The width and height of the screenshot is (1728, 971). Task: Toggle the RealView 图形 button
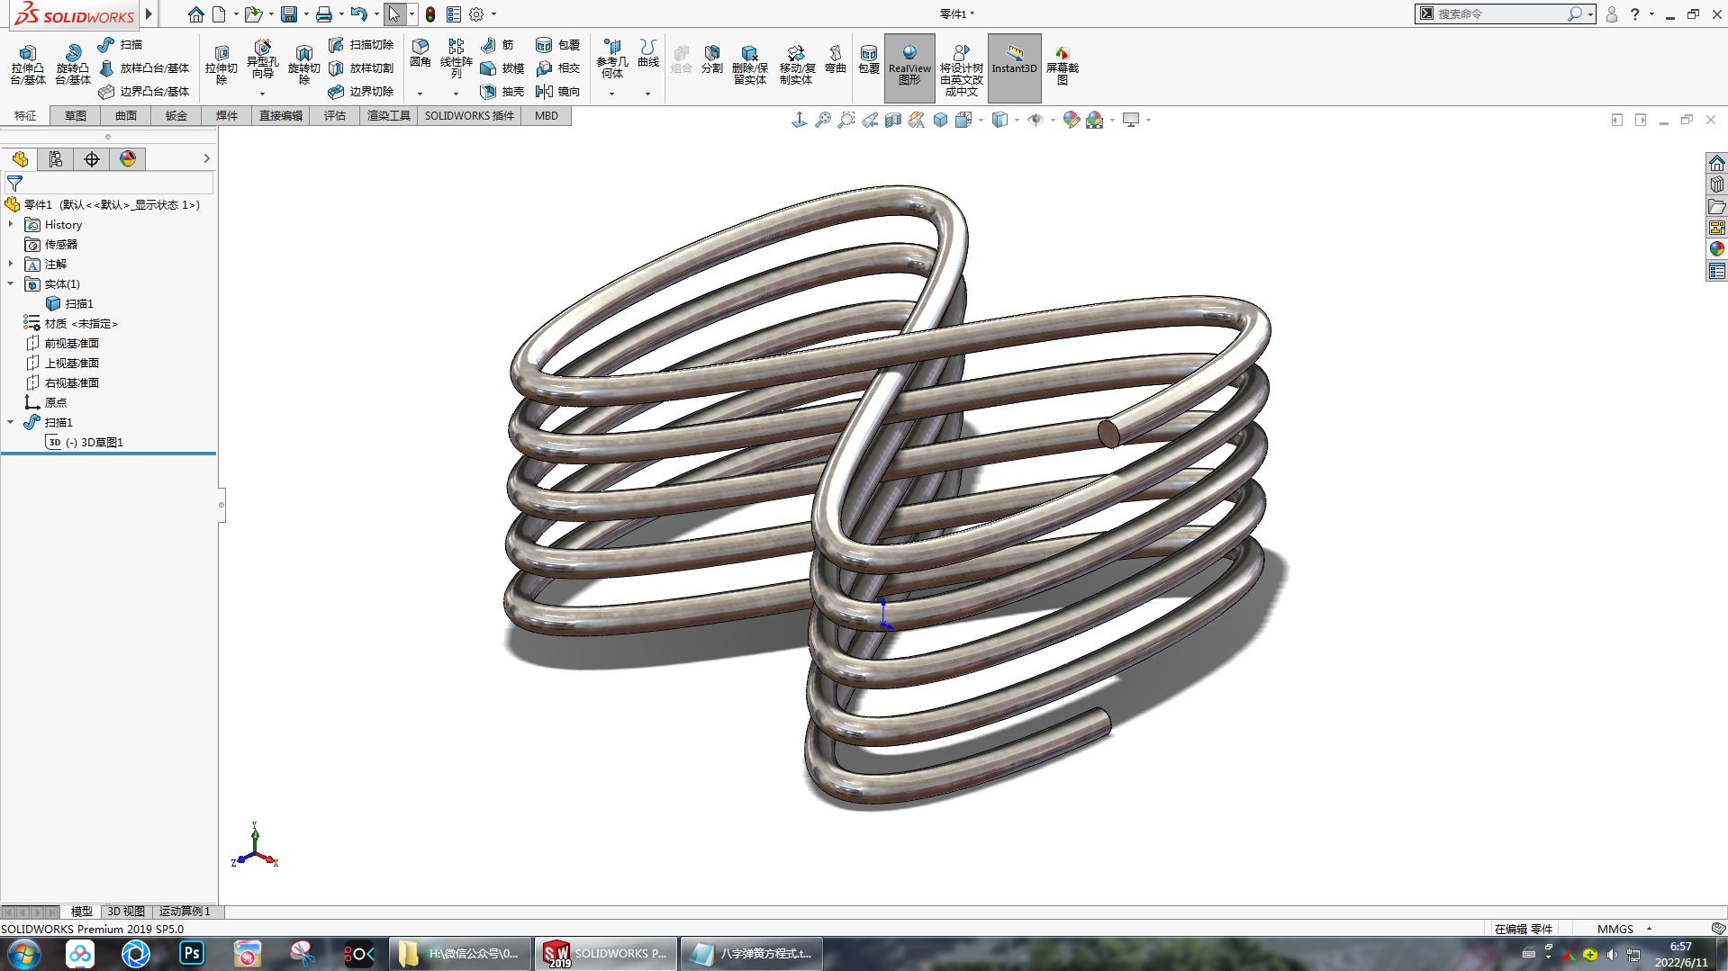(909, 67)
